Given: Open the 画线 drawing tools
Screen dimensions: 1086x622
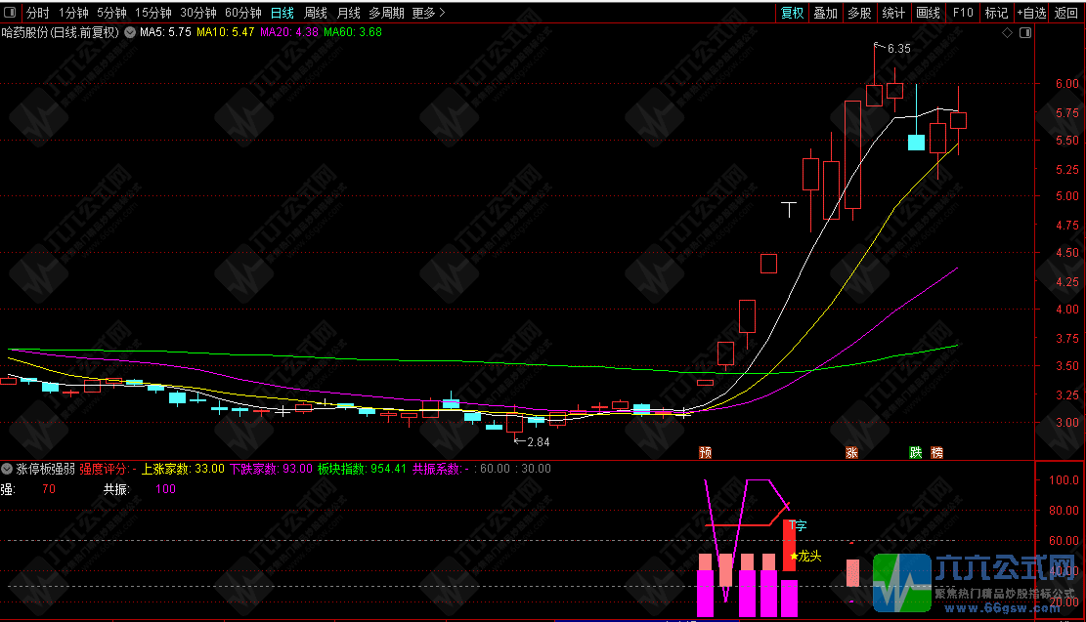Looking at the screenshot, I should click(928, 13).
